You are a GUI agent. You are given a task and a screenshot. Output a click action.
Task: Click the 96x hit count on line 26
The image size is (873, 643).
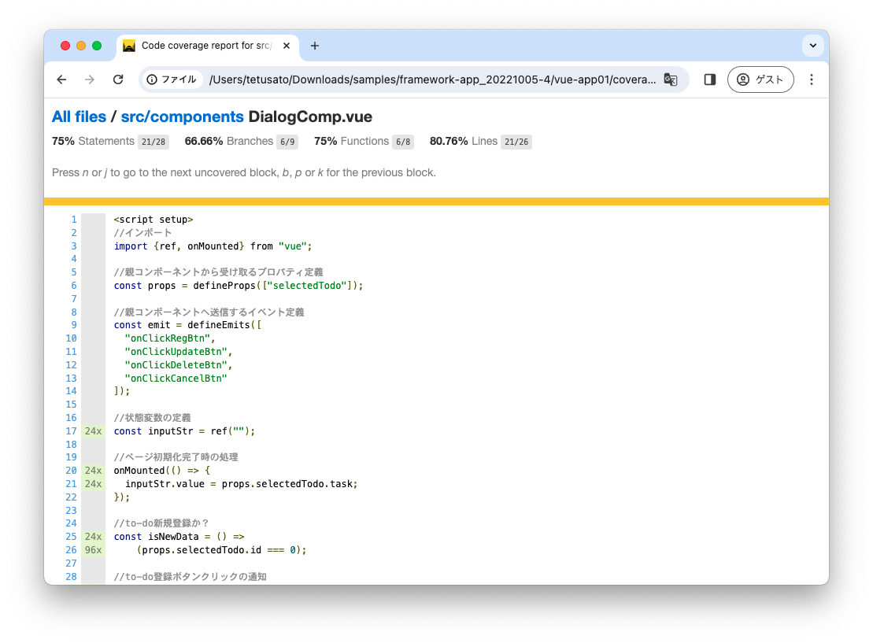(x=93, y=550)
